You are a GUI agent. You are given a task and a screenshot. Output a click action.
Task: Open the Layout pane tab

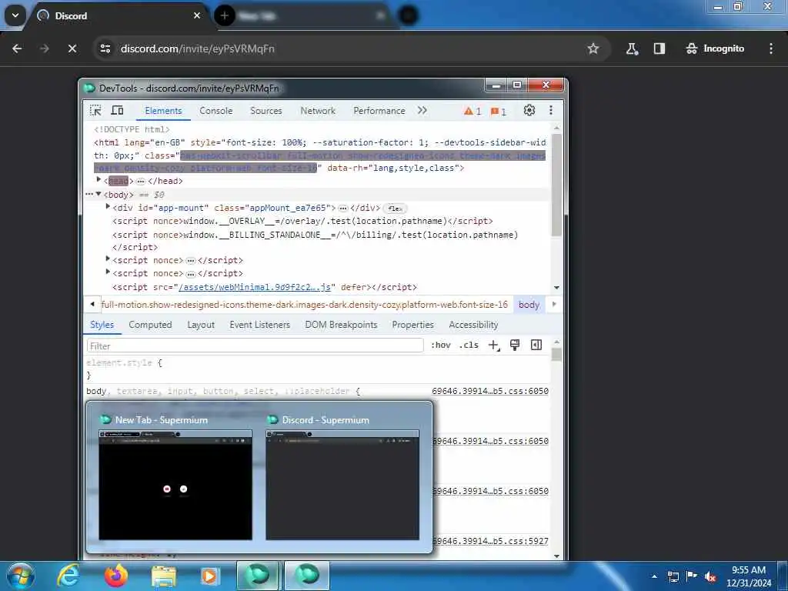[x=201, y=325]
